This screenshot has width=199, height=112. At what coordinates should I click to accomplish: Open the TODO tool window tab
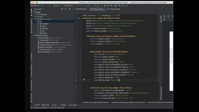37,105
